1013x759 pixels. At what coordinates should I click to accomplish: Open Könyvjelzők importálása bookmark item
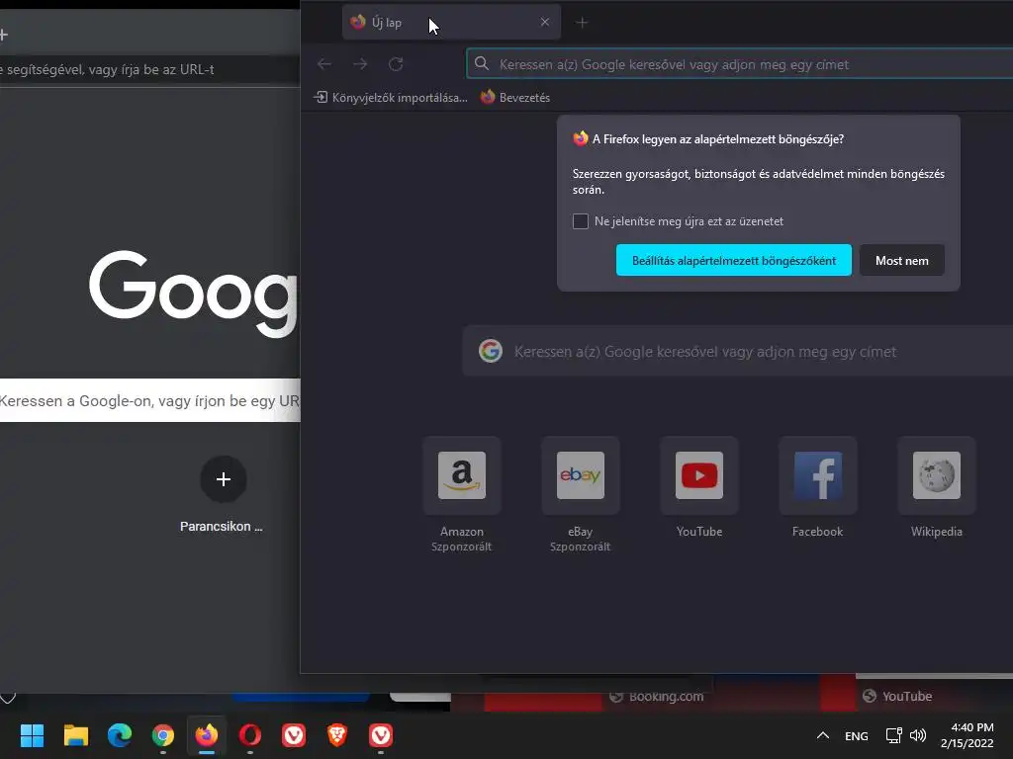tap(390, 98)
